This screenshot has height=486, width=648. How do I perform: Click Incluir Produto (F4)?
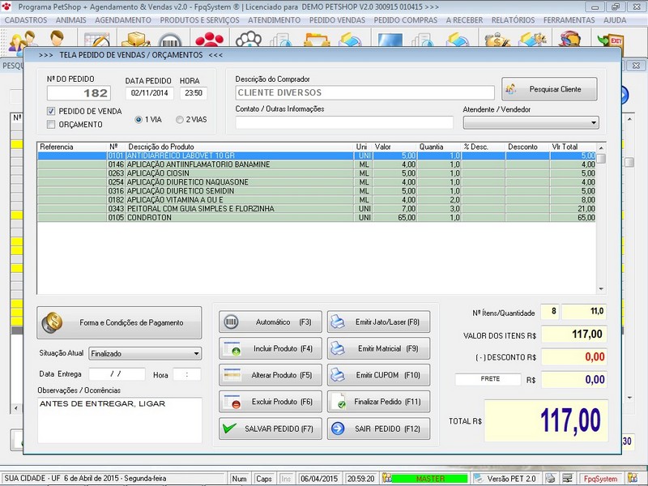271,348
